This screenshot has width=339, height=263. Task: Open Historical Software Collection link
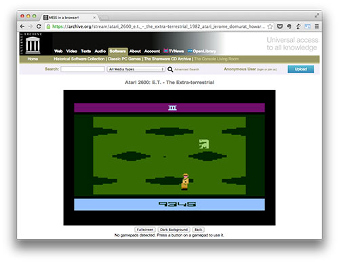click(x=79, y=59)
